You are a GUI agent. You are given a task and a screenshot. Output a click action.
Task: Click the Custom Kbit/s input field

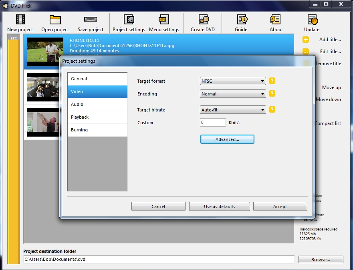pyautogui.click(x=213, y=123)
